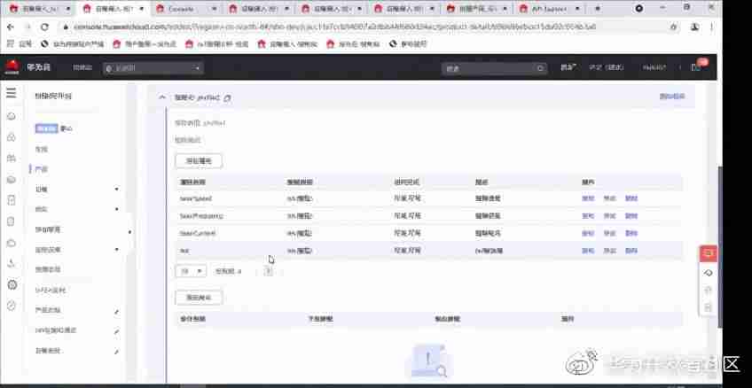Switch to the API Explorer browser tab

click(x=550, y=9)
